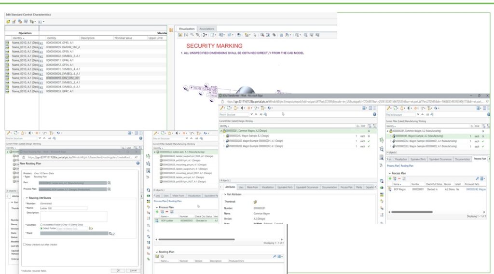This screenshot has width=494, height=274.
Task: Collapse the Common Wagon A.2 (Design) tree node
Action: click(x=221, y=131)
